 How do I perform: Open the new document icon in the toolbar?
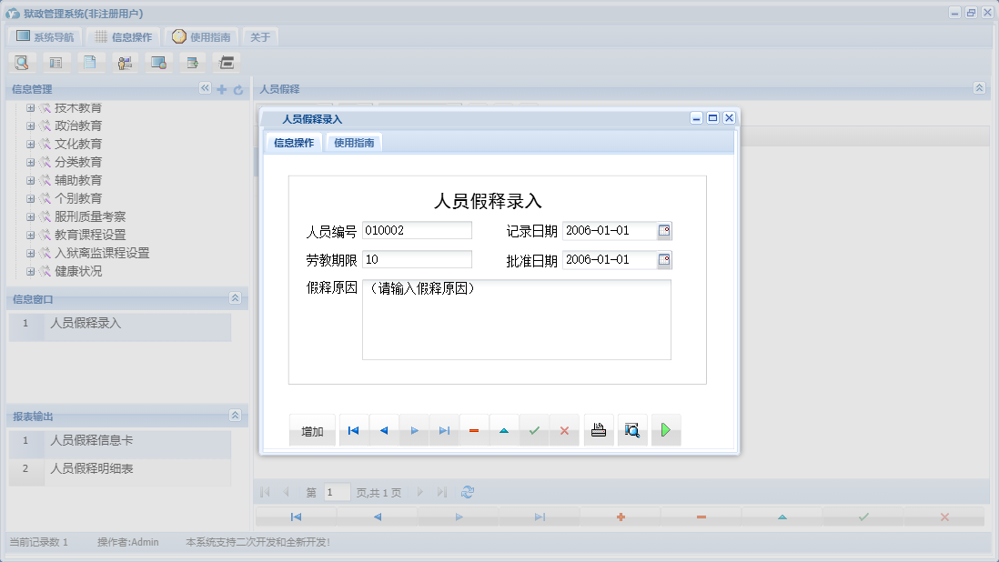click(91, 62)
